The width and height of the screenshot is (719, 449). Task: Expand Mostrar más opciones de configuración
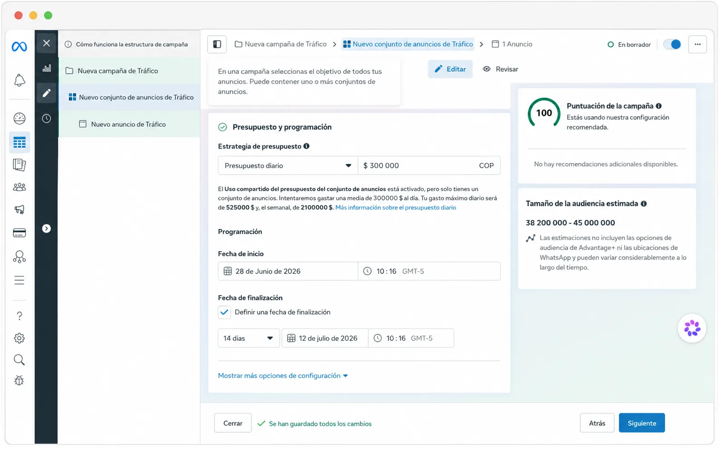tap(283, 376)
